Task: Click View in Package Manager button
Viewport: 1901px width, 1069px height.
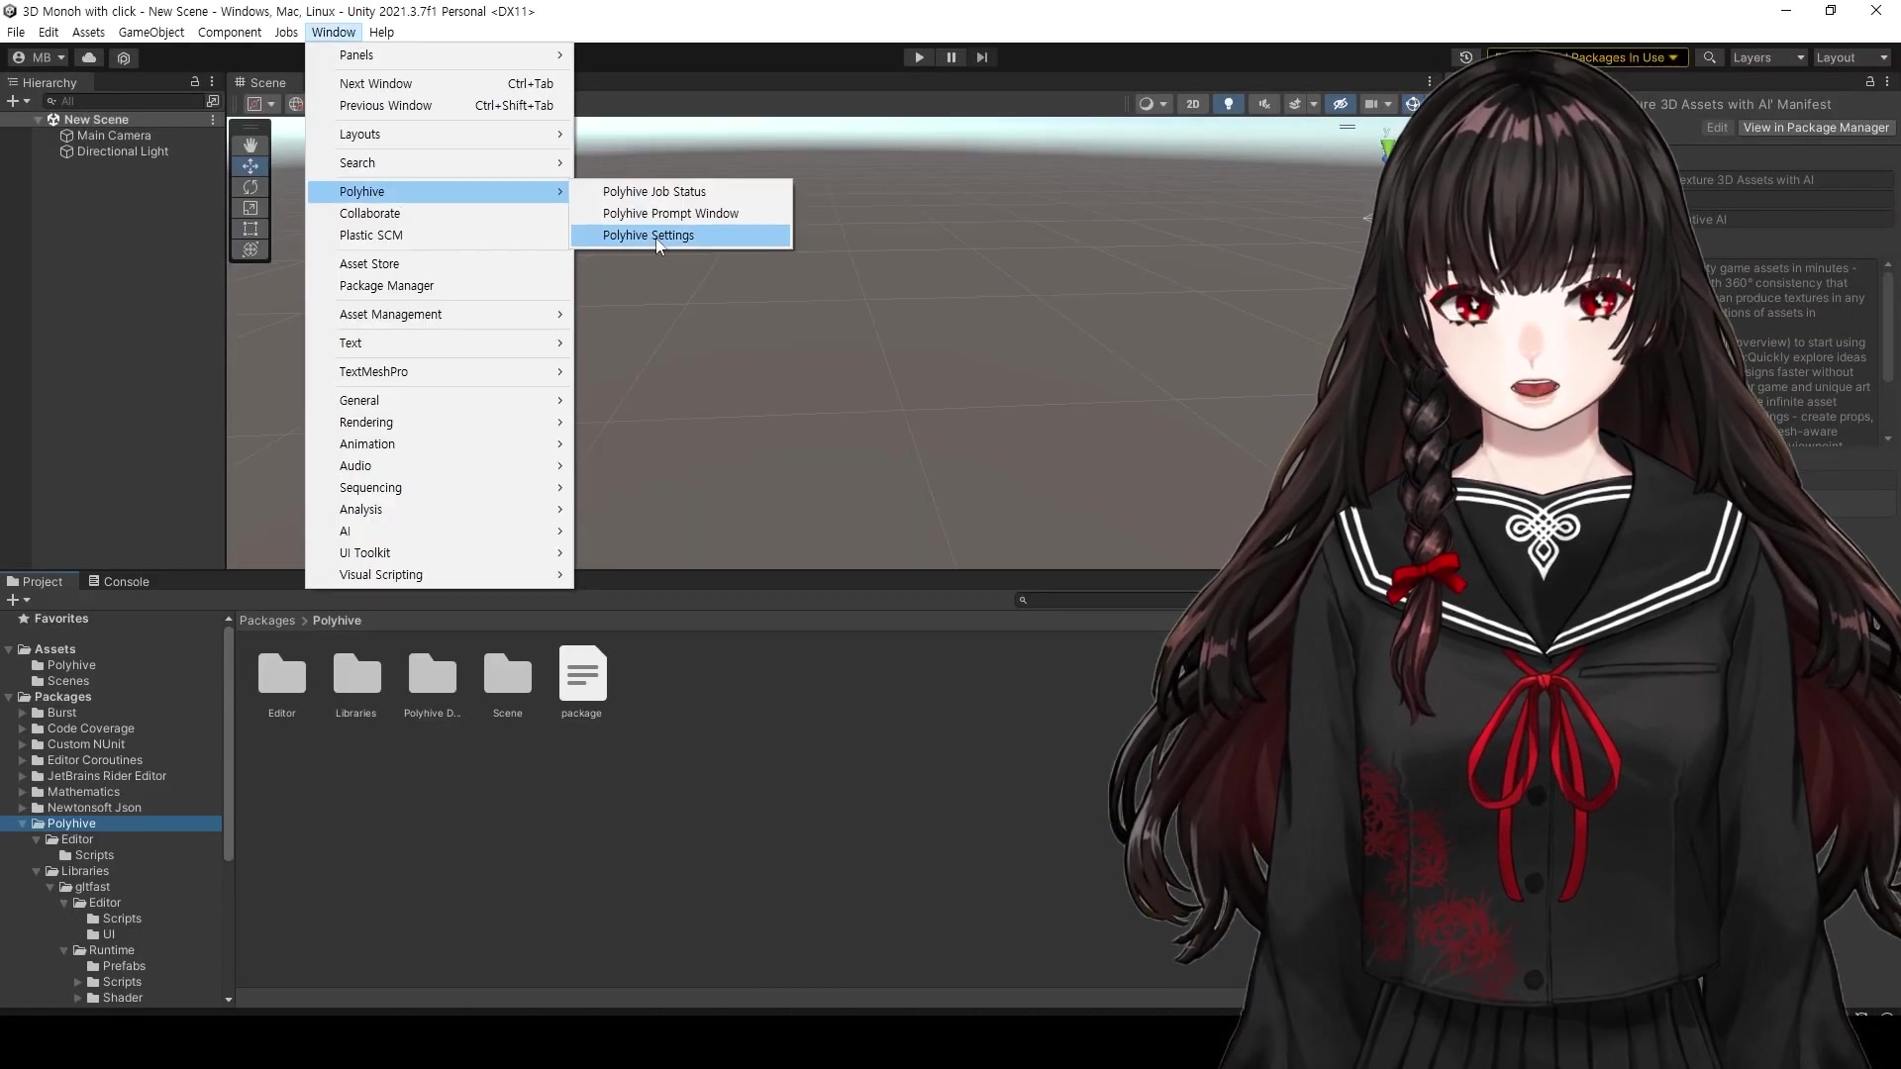Action: pos(1816,128)
